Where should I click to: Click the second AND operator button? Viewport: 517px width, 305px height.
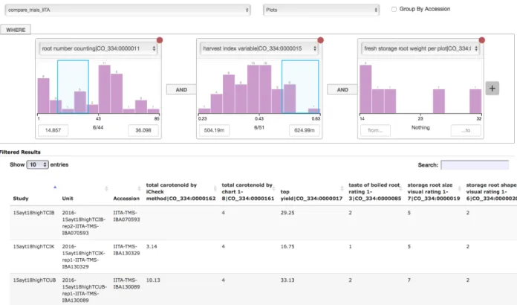click(342, 89)
